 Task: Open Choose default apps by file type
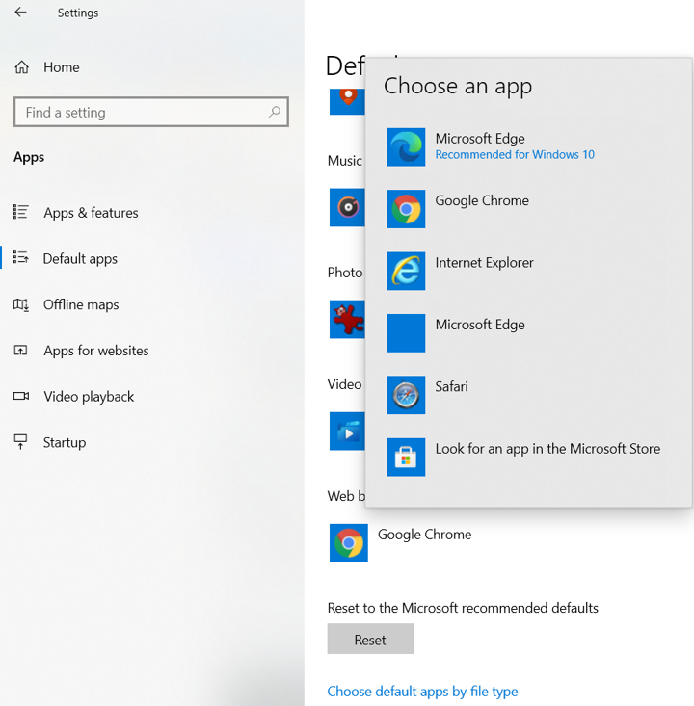coord(423,692)
